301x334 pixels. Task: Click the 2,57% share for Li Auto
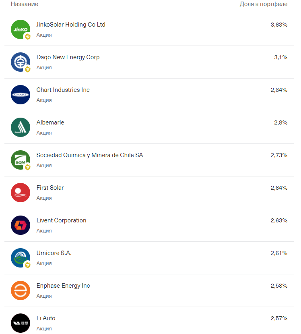click(x=279, y=318)
